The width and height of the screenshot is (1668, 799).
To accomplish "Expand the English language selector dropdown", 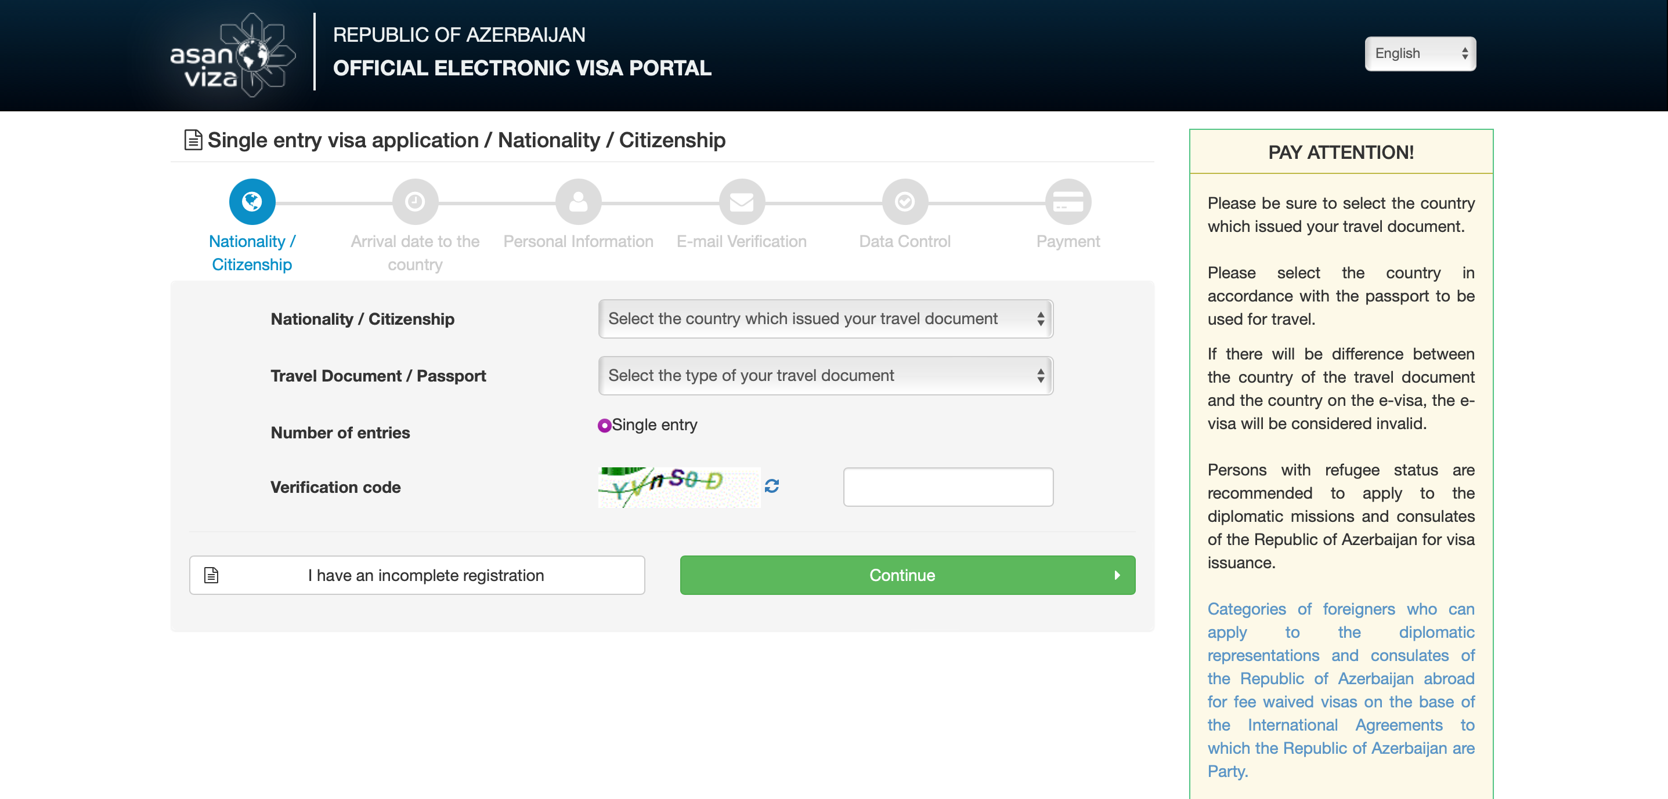I will coord(1419,52).
